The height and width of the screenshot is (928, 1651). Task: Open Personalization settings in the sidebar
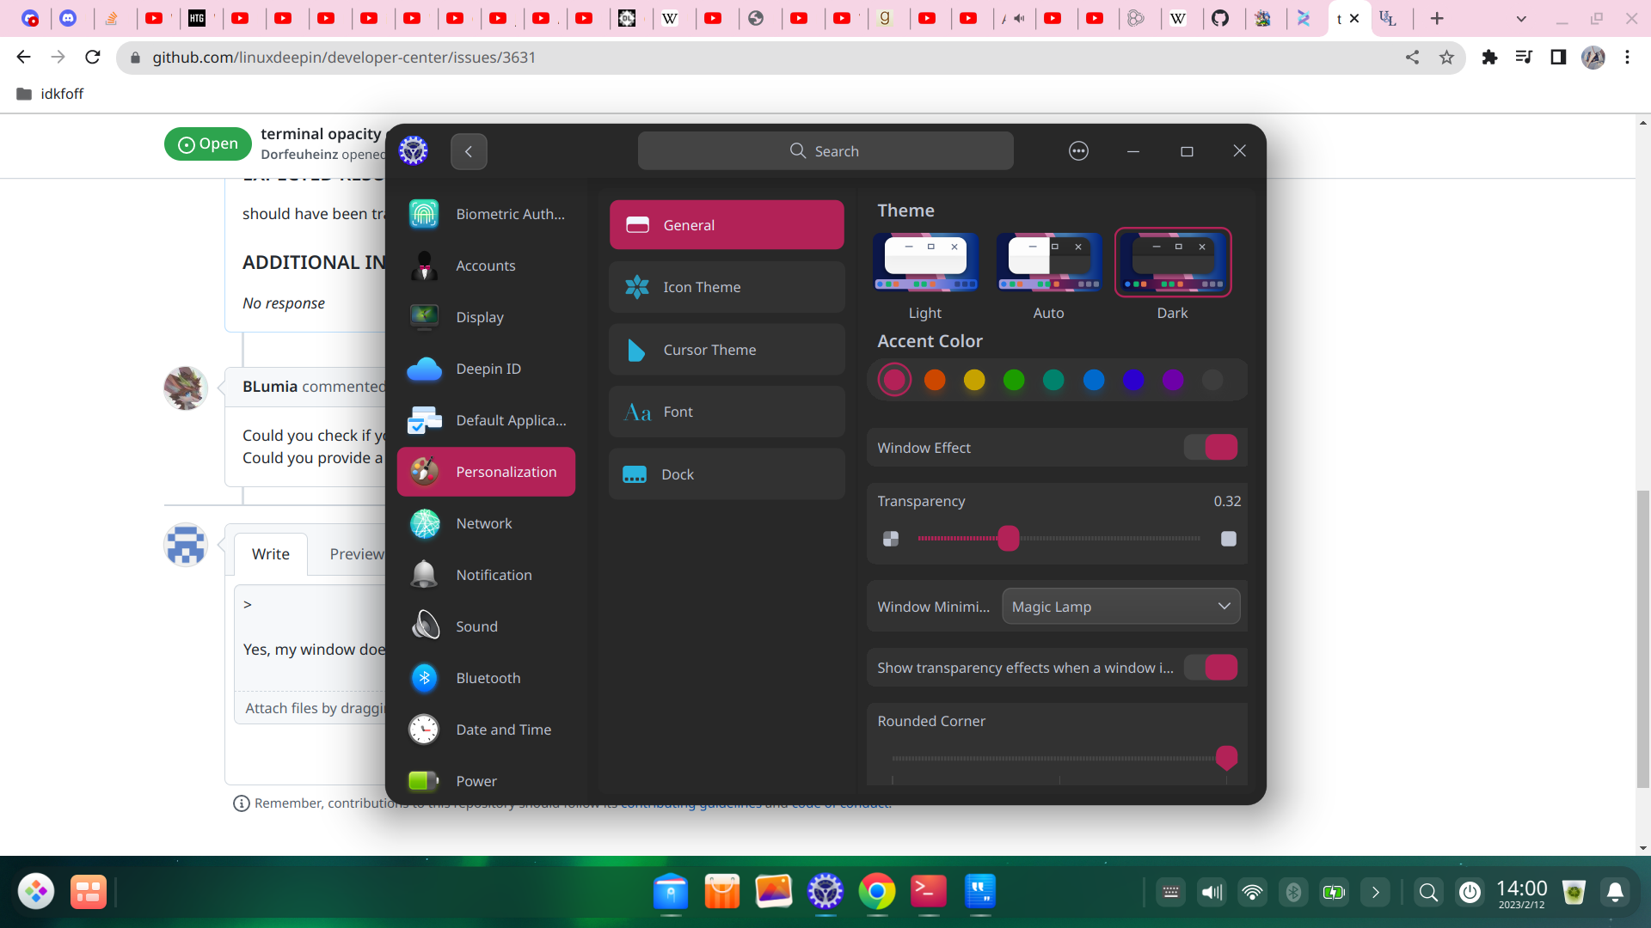486,471
